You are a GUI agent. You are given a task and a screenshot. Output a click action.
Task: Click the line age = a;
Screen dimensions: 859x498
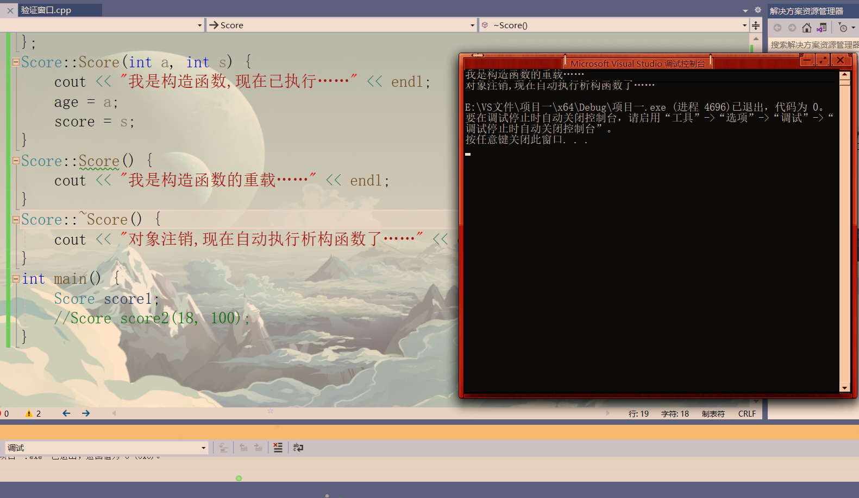[x=86, y=102]
